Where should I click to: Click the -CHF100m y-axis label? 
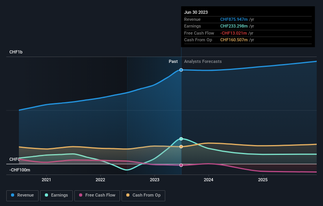click(20, 170)
